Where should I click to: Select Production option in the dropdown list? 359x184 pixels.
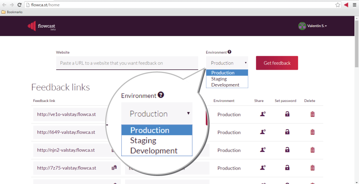(223, 73)
